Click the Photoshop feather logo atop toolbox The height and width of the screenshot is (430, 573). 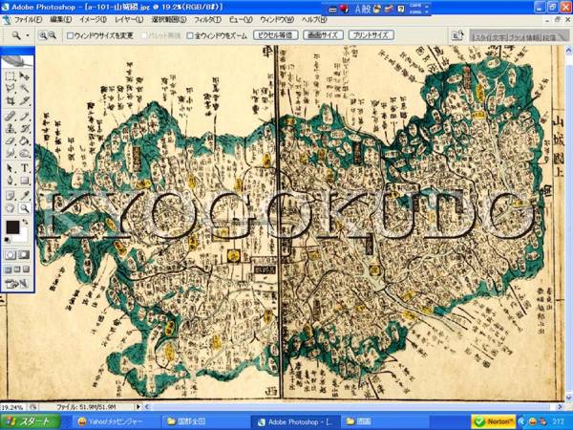[17, 60]
